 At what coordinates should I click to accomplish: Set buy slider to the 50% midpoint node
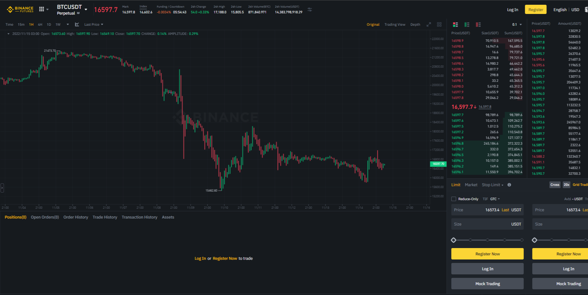pos(488,240)
